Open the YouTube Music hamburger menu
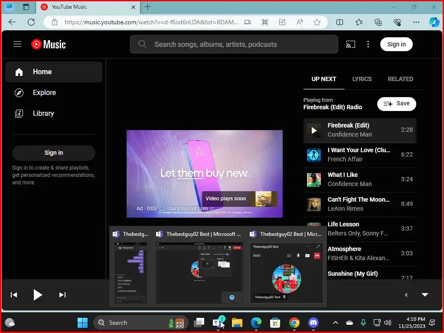 (17, 44)
